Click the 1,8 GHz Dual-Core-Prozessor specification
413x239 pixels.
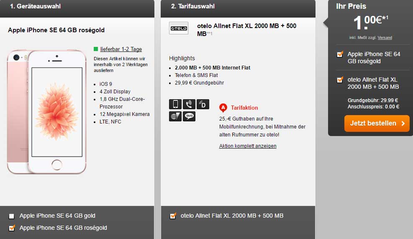[x=122, y=103]
